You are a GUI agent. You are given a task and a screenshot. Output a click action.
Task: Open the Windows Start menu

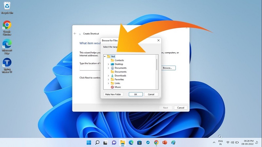click(x=89, y=142)
